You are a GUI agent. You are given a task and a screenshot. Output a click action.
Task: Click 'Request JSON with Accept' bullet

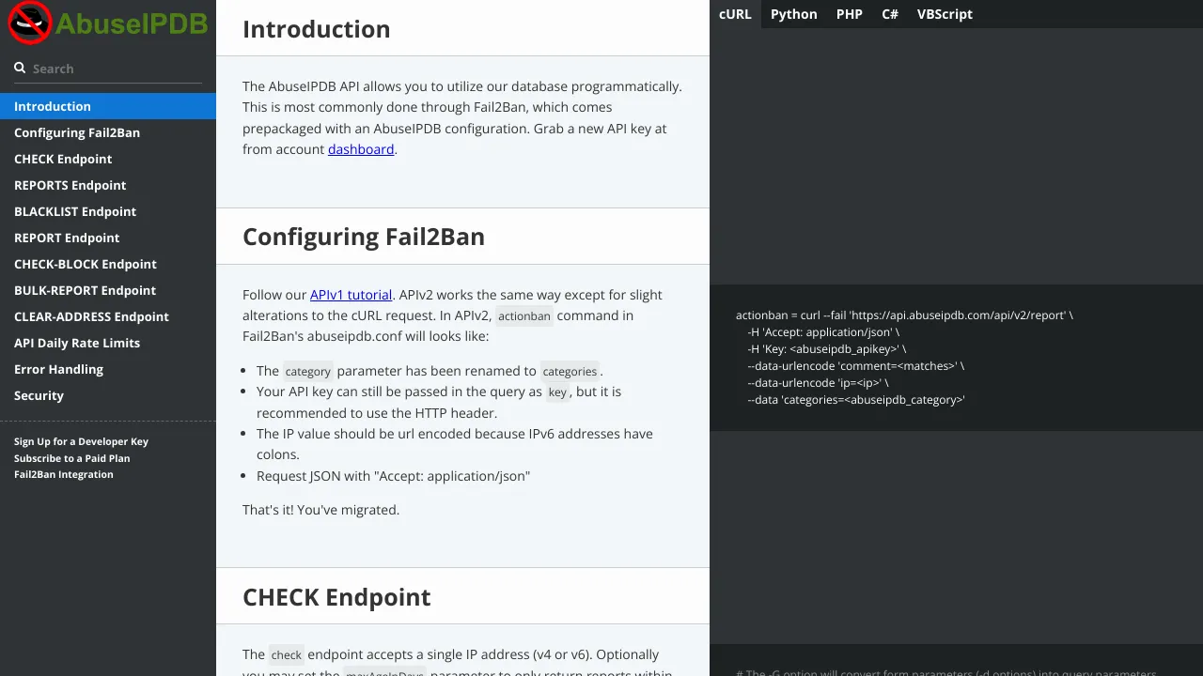pos(393,476)
